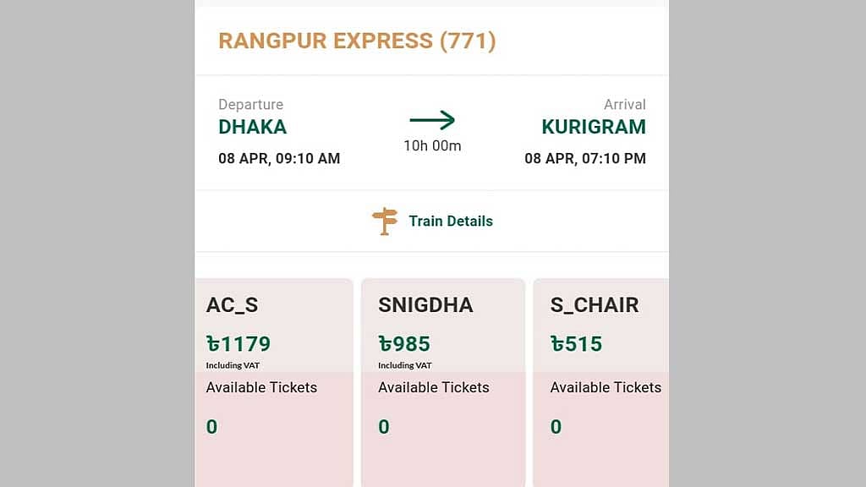Click AC_S Available Tickets count
This screenshot has height=487, width=866.
click(211, 427)
